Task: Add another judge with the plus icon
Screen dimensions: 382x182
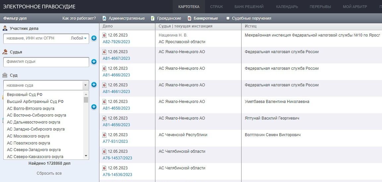Action: click(x=94, y=62)
